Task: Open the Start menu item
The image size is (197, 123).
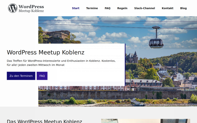Action: tap(76, 8)
